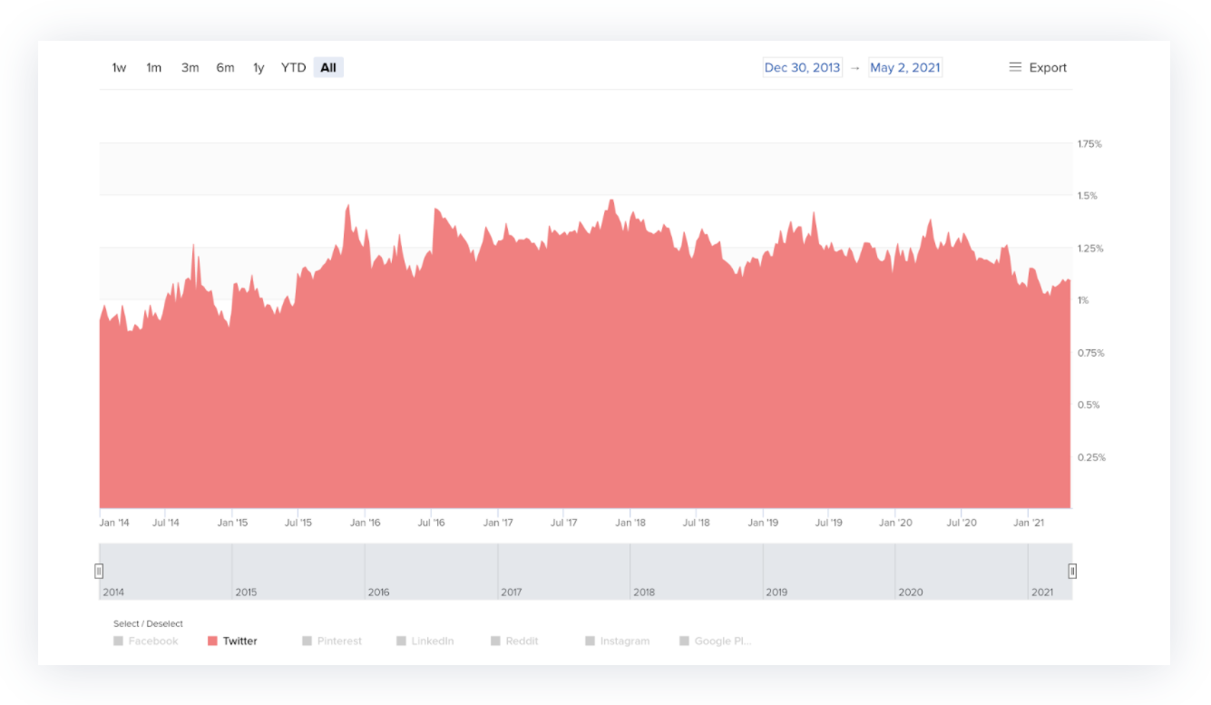Click the 2017 segment in navigator timeline
The width and height of the screenshot is (1211, 705).
coord(563,571)
